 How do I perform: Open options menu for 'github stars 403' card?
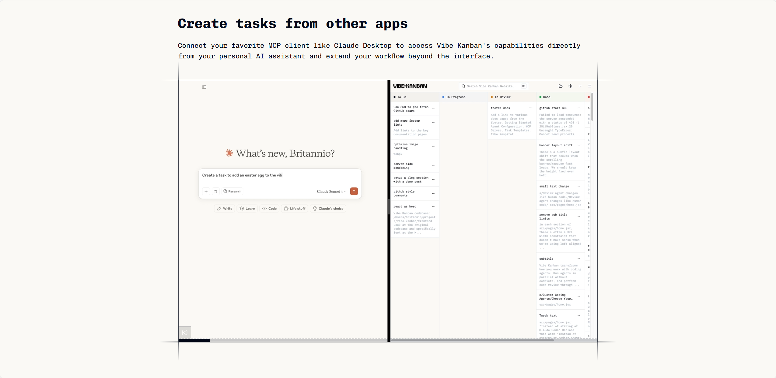579,108
